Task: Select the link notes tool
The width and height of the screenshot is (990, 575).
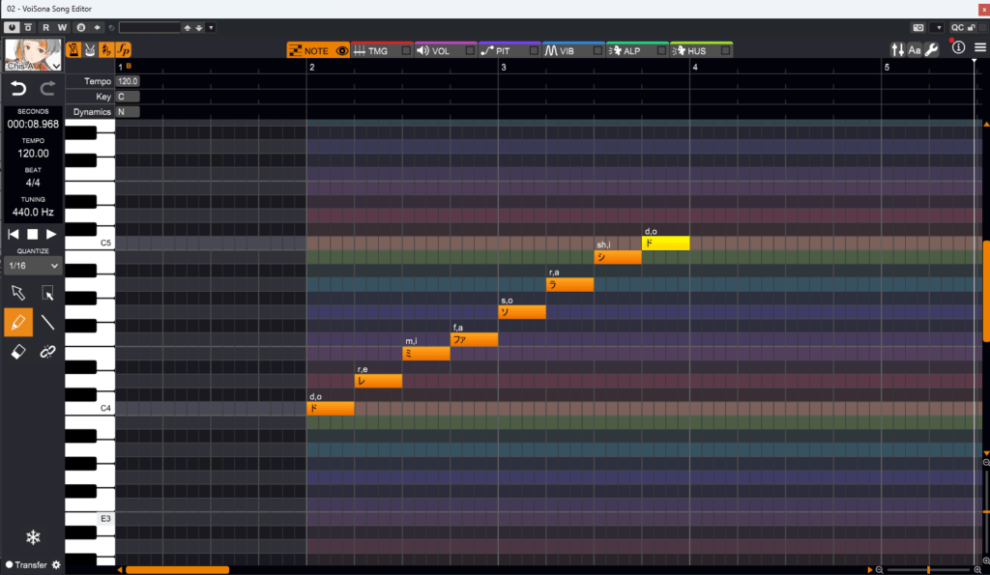Action: point(47,352)
